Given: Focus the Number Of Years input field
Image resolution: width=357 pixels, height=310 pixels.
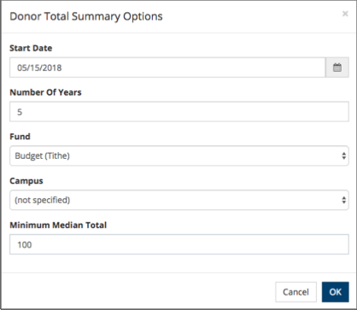Looking at the screenshot, I should (x=179, y=112).
